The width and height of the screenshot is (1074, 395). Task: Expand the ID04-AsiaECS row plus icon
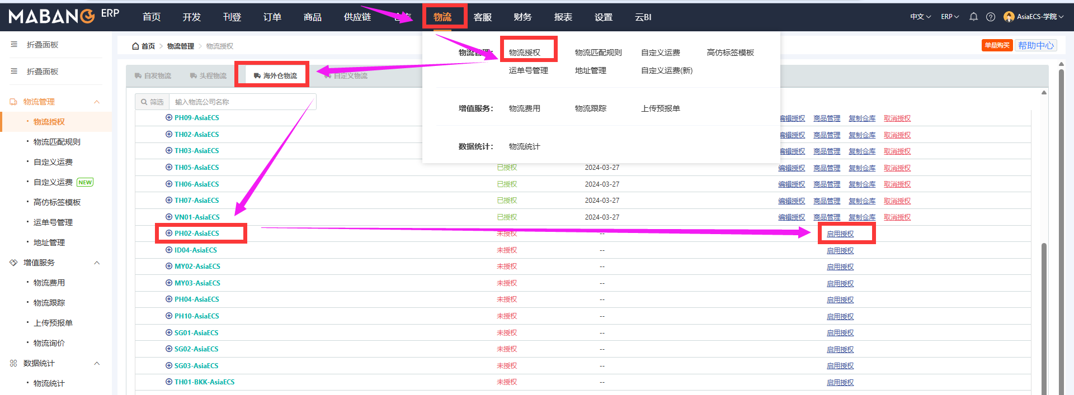169,250
